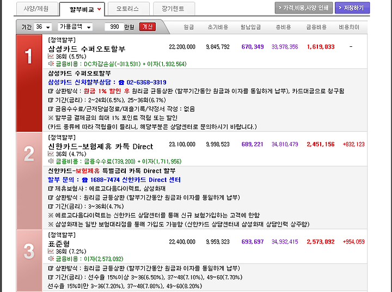The width and height of the screenshot is (392, 292).
Task: Click speaker icon beside 이자(2,573,092)
Action: 51,258
